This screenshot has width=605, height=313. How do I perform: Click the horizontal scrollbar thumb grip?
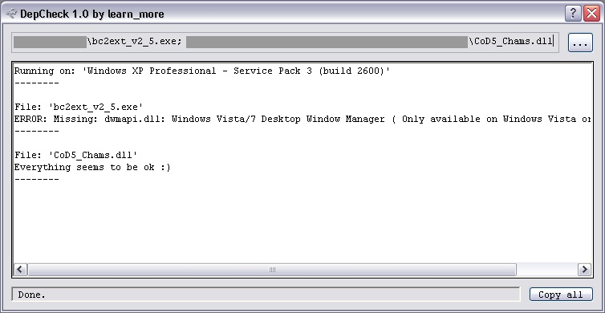click(272, 270)
